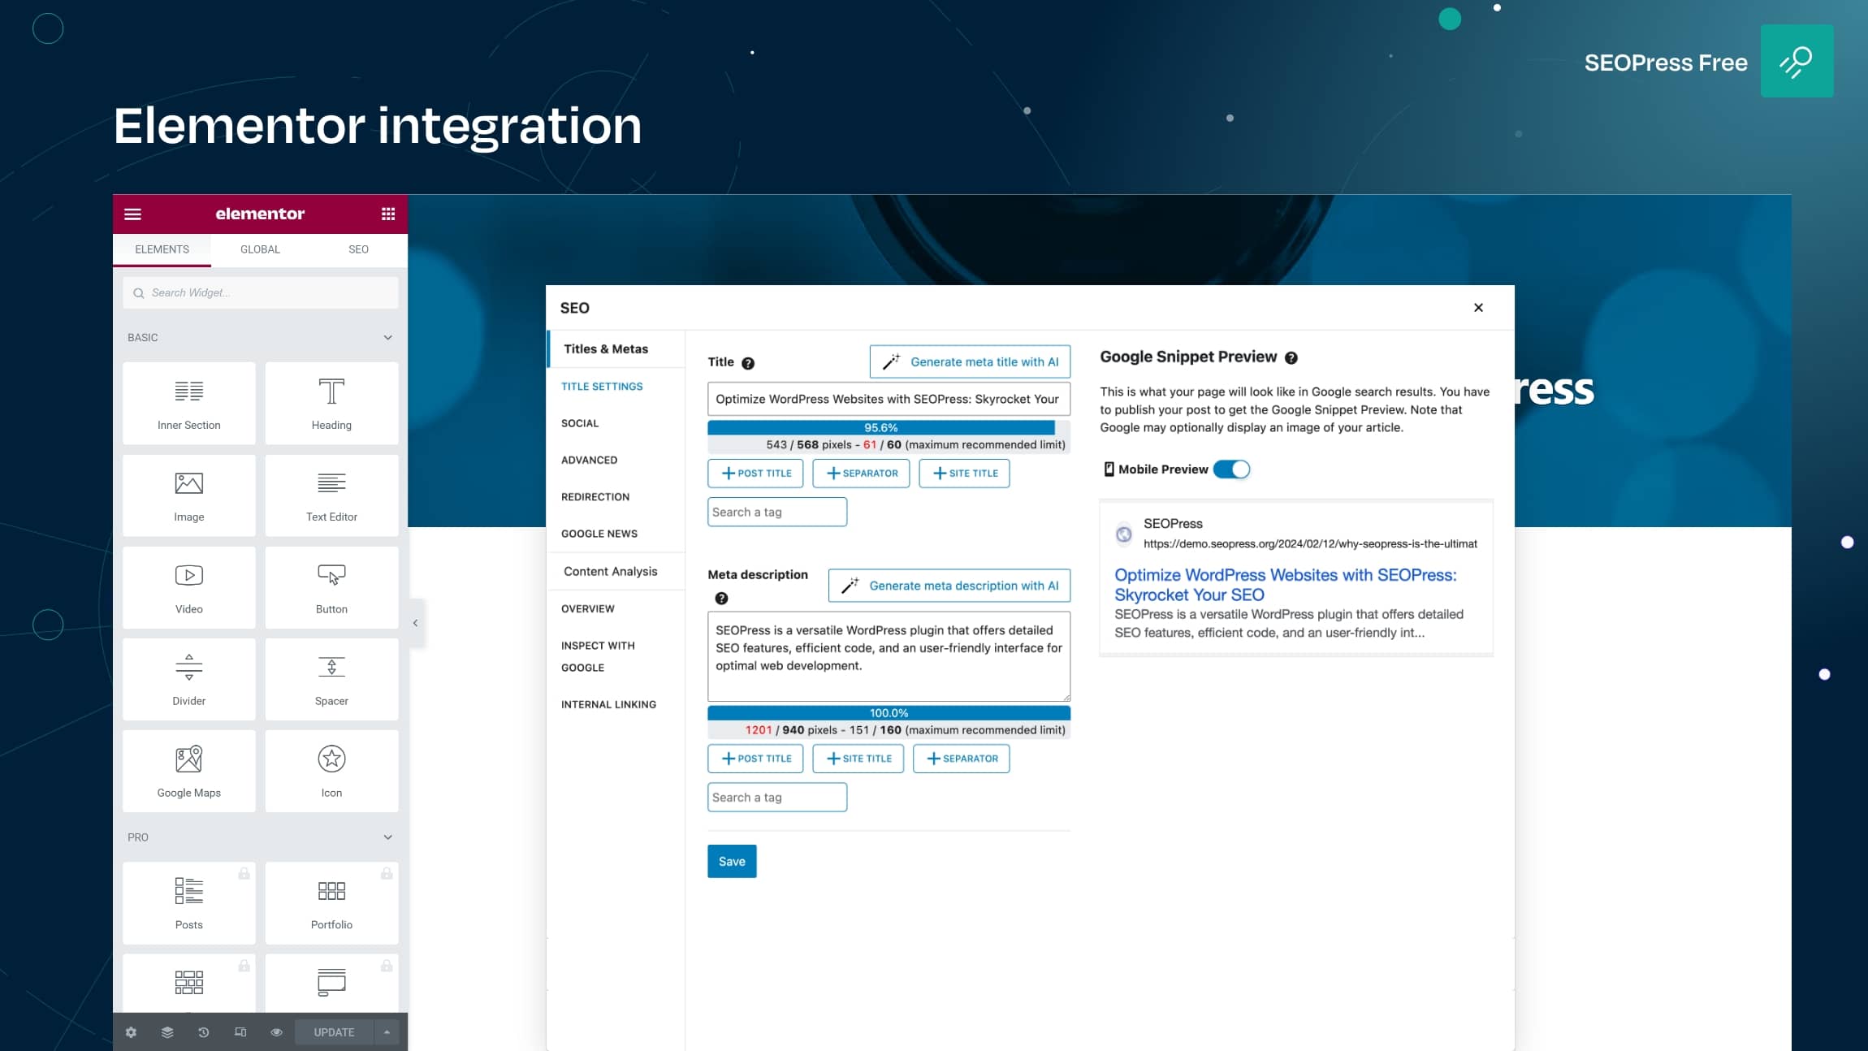Click the AI meta title generate icon
Viewport: 1868px width, 1051px height.
coord(890,362)
